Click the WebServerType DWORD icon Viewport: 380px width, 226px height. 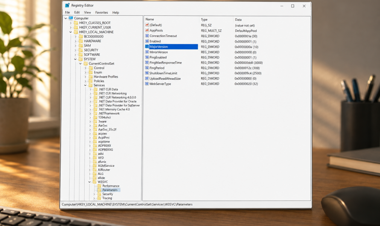[x=147, y=84]
